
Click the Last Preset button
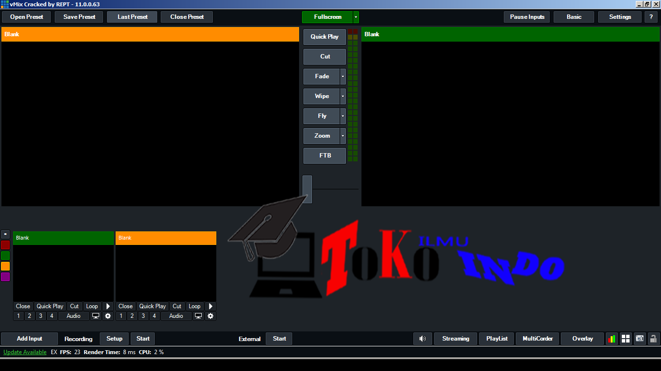[x=133, y=17]
